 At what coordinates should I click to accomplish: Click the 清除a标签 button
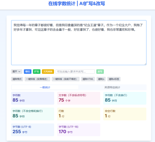[x=114, y=79]
